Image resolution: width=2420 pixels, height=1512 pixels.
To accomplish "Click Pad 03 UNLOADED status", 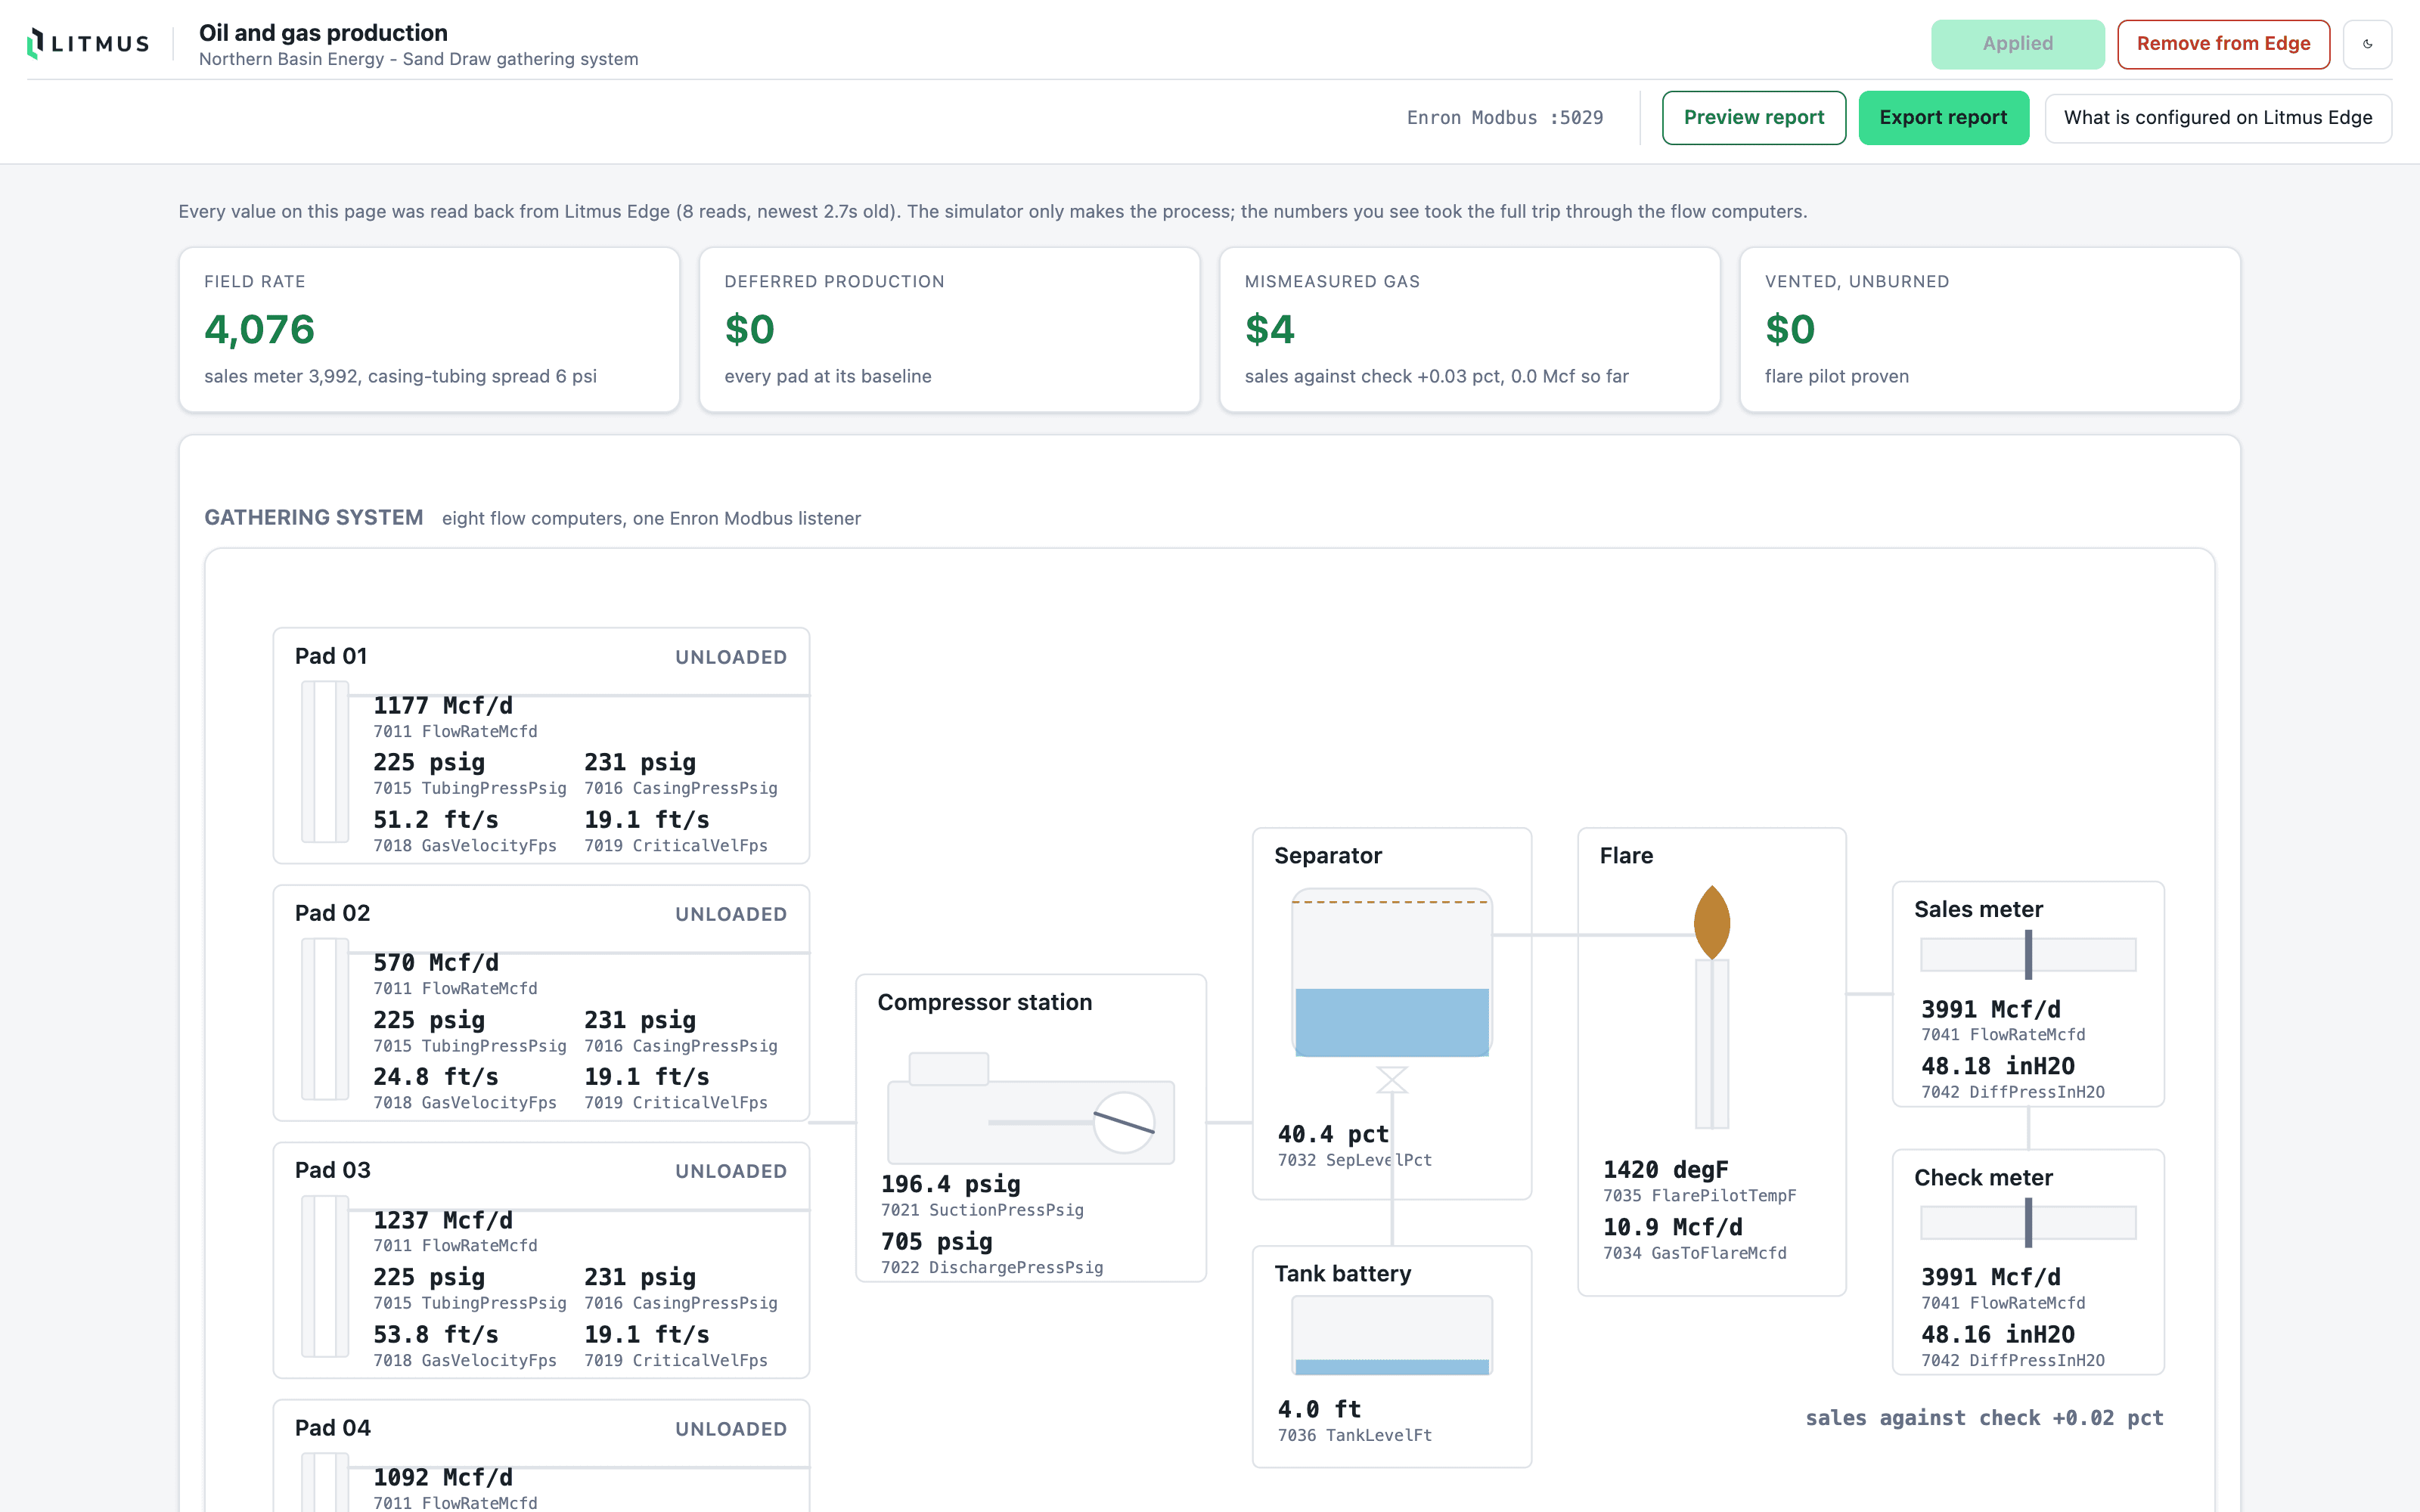I will (731, 1171).
